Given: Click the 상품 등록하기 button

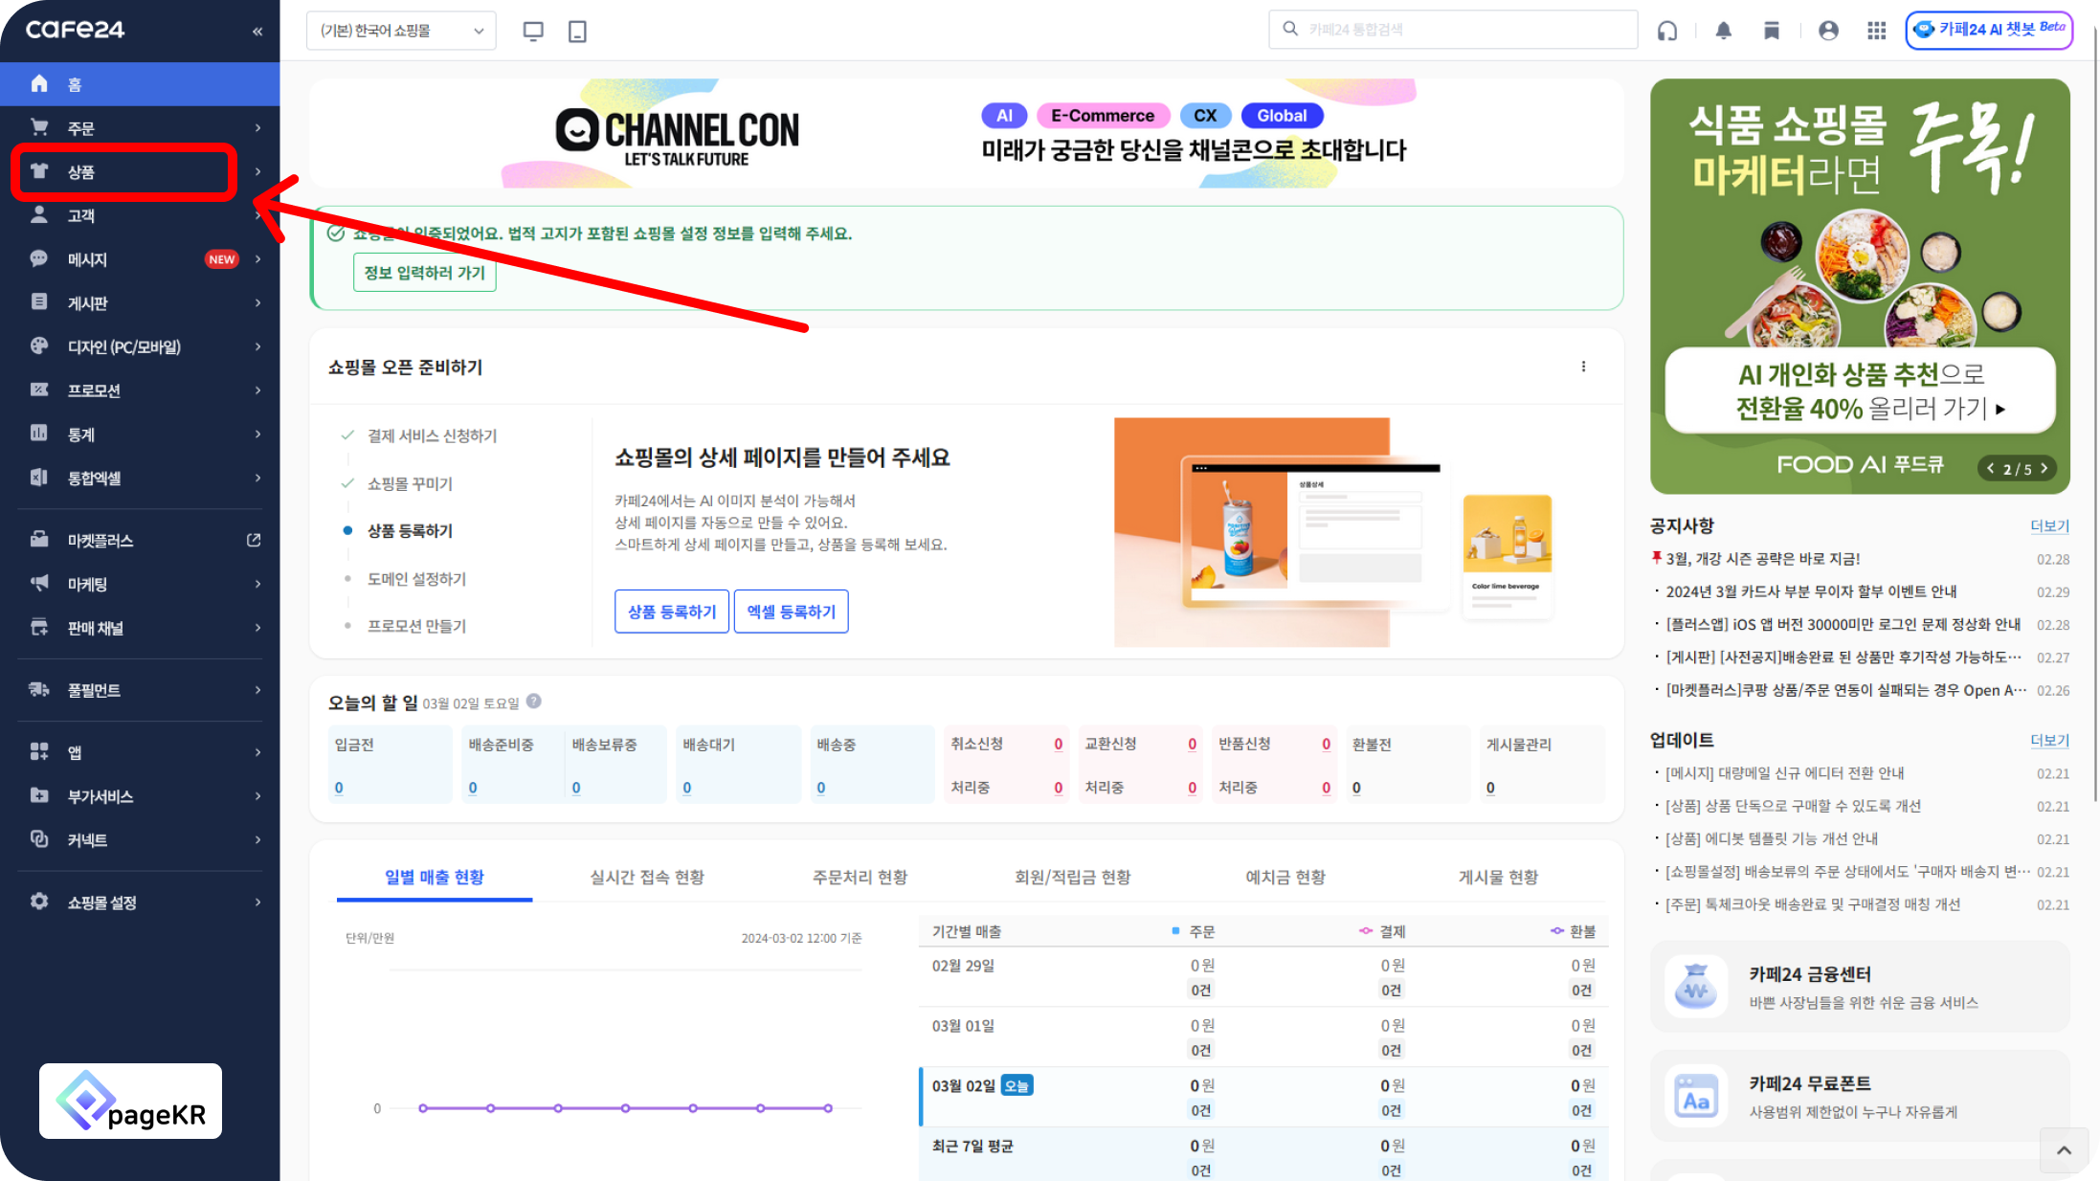Looking at the screenshot, I should click(x=671, y=612).
